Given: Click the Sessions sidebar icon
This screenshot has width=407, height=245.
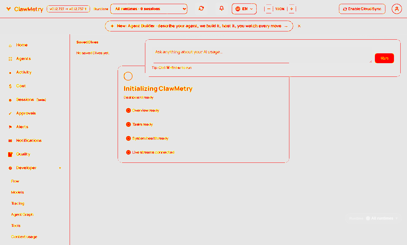Looking at the screenshot, I should click(10, 100).
